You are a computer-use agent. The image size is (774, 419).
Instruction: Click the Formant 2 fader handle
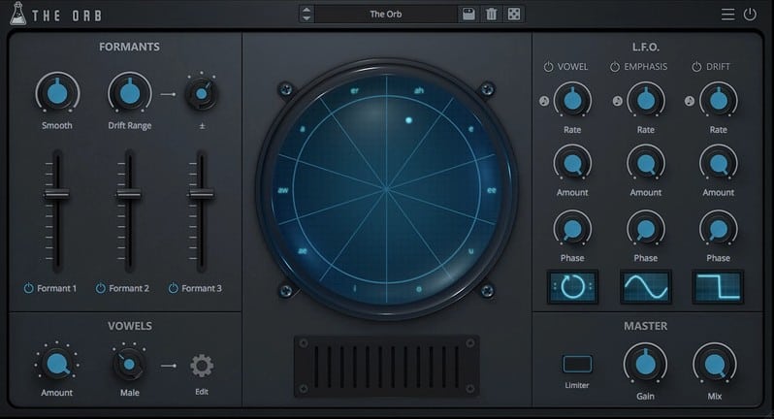tap(129, 194)
